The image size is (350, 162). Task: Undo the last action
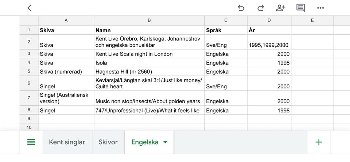(x=241, y=8)
